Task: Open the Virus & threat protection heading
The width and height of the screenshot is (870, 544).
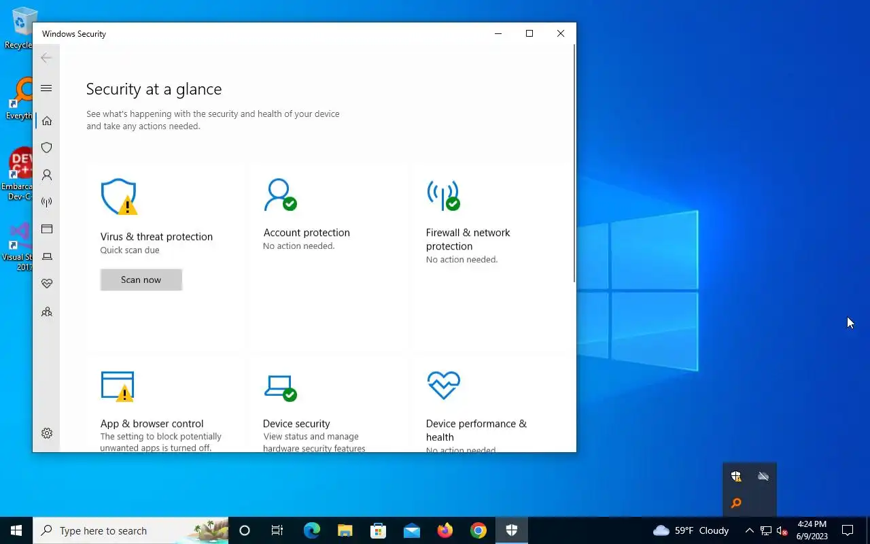Action: tap(156, 237)
